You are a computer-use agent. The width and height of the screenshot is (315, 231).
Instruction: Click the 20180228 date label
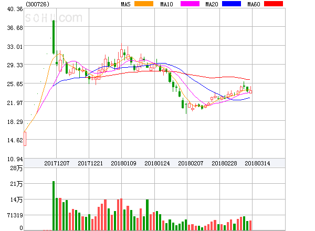[224, 163]
